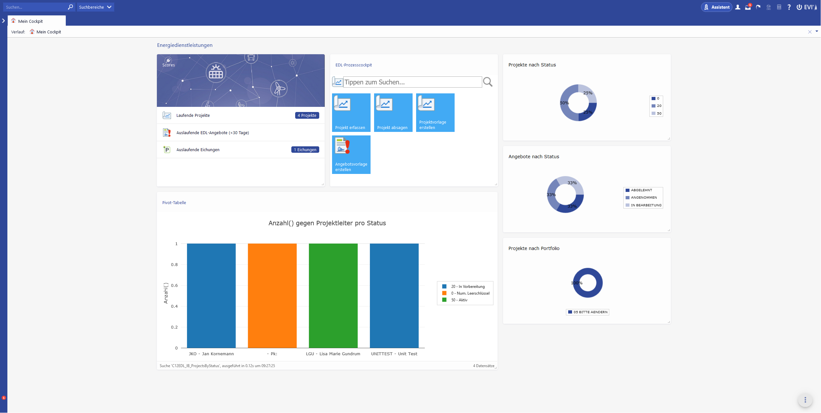This screenshot has width=821, height=413.
Task: Open the Projekt erfassen tile
Action: click(351, 113)
